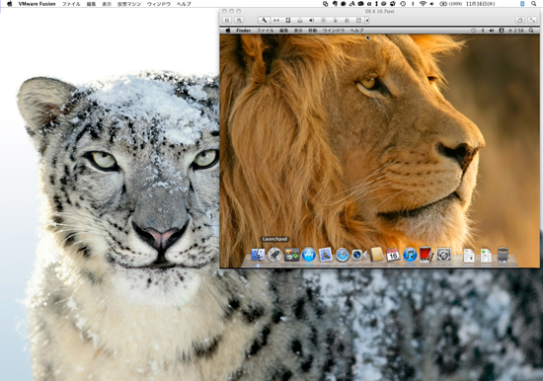Open the first document stack beside Trash
Screen dimensions: 543x381
[469, 256]
